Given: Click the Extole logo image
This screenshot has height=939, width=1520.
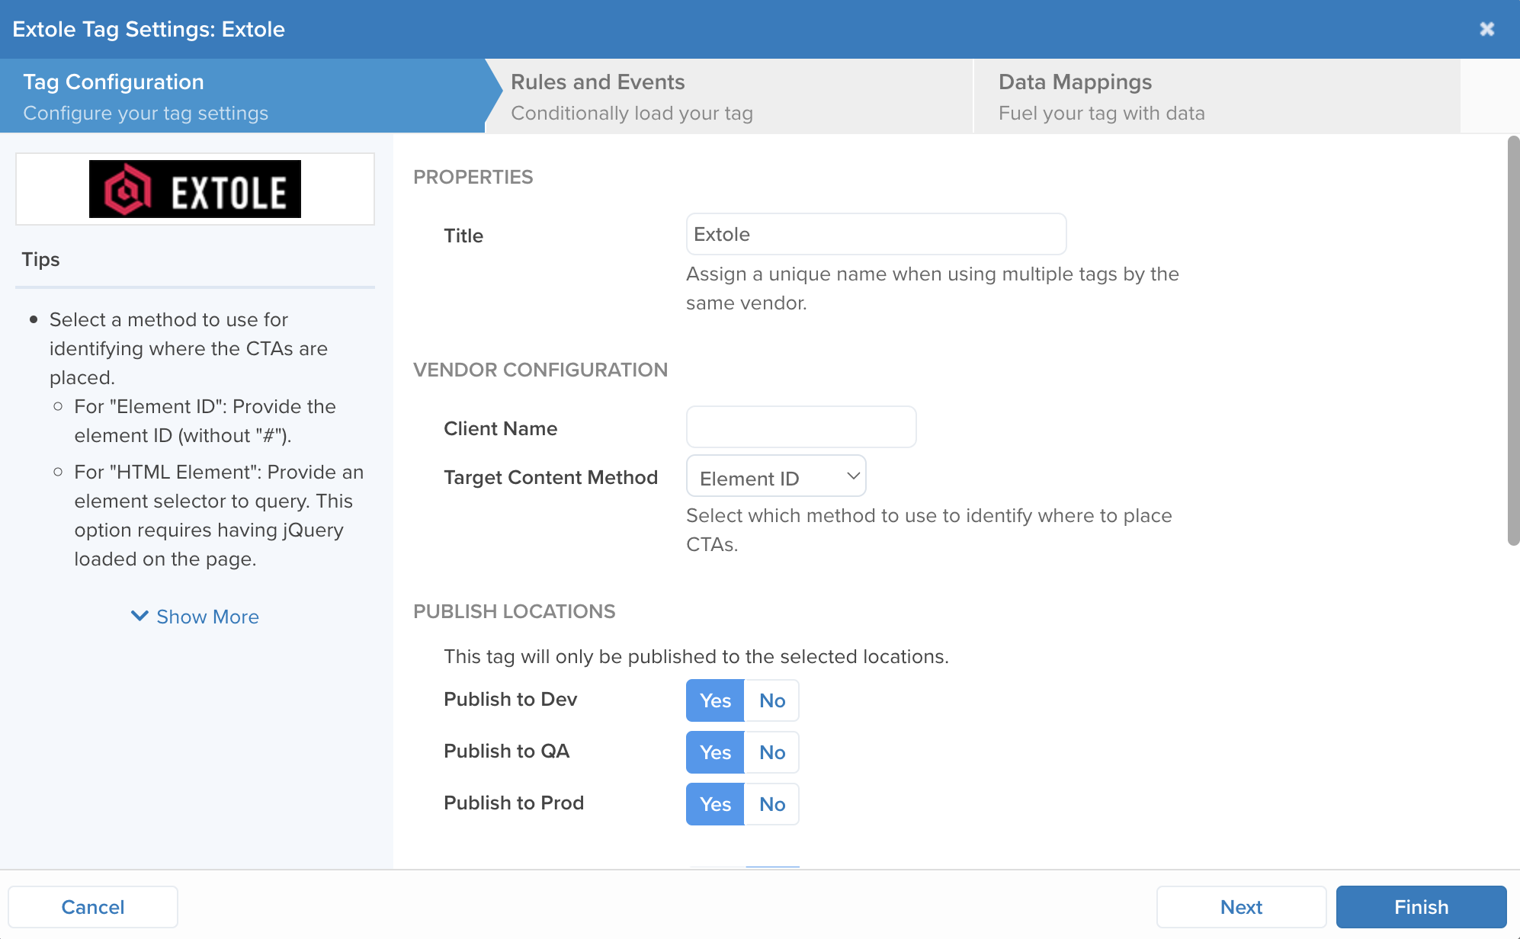Looking at the screenshot, I should tap(195, 189).
